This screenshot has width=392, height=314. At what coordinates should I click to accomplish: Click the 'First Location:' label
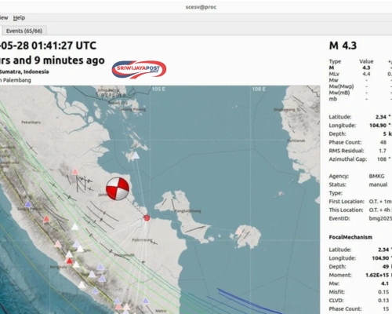tap(347, 202)
